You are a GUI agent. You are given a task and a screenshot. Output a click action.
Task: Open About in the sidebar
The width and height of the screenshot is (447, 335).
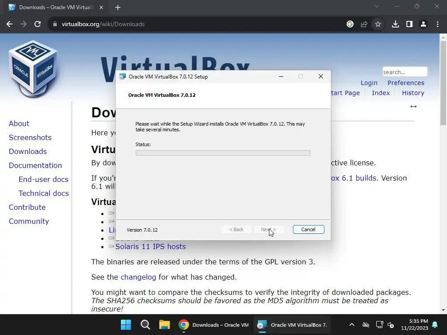(x=19, y=123)
